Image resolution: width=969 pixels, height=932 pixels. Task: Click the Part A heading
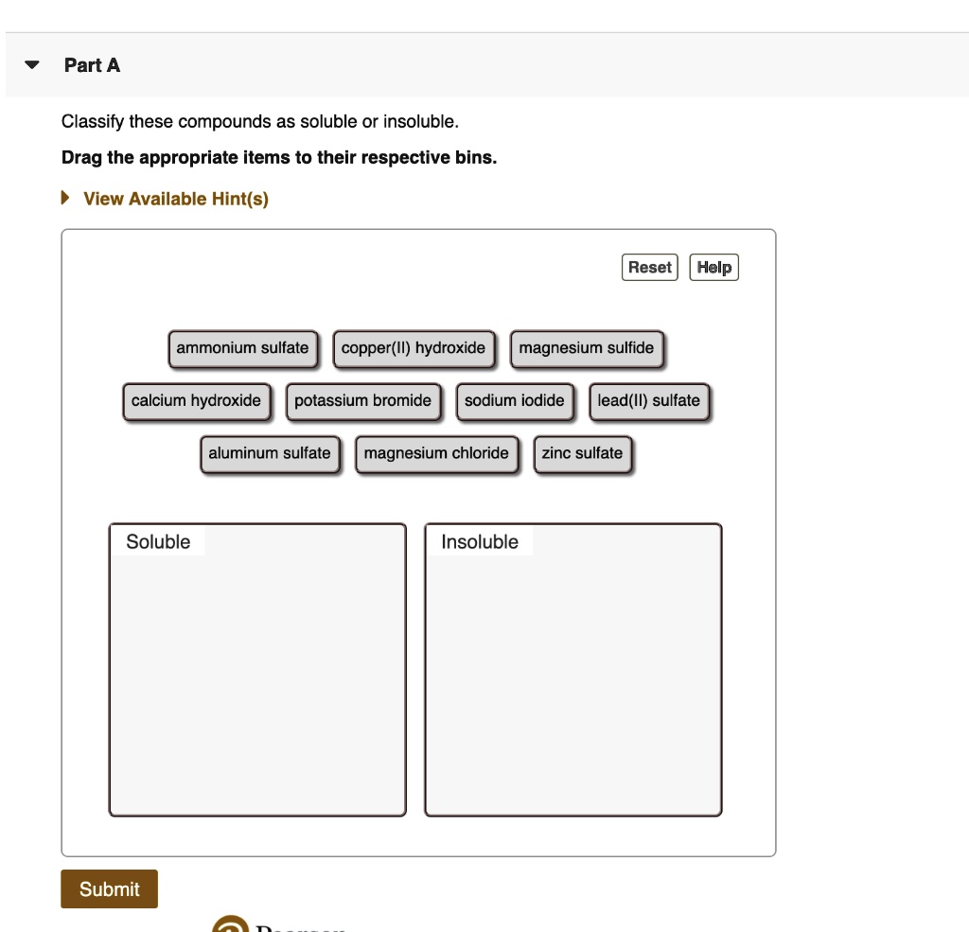(92, 65)
